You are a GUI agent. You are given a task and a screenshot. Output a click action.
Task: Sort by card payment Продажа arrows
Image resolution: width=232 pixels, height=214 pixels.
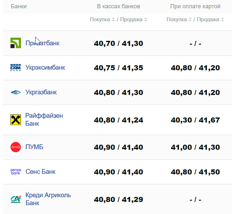222,20
